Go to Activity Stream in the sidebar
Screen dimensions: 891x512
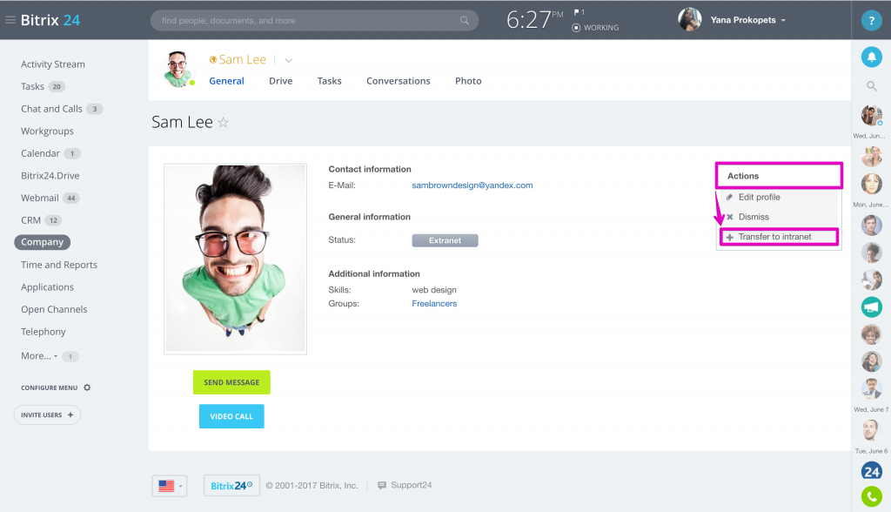click(x=53, y=64)
